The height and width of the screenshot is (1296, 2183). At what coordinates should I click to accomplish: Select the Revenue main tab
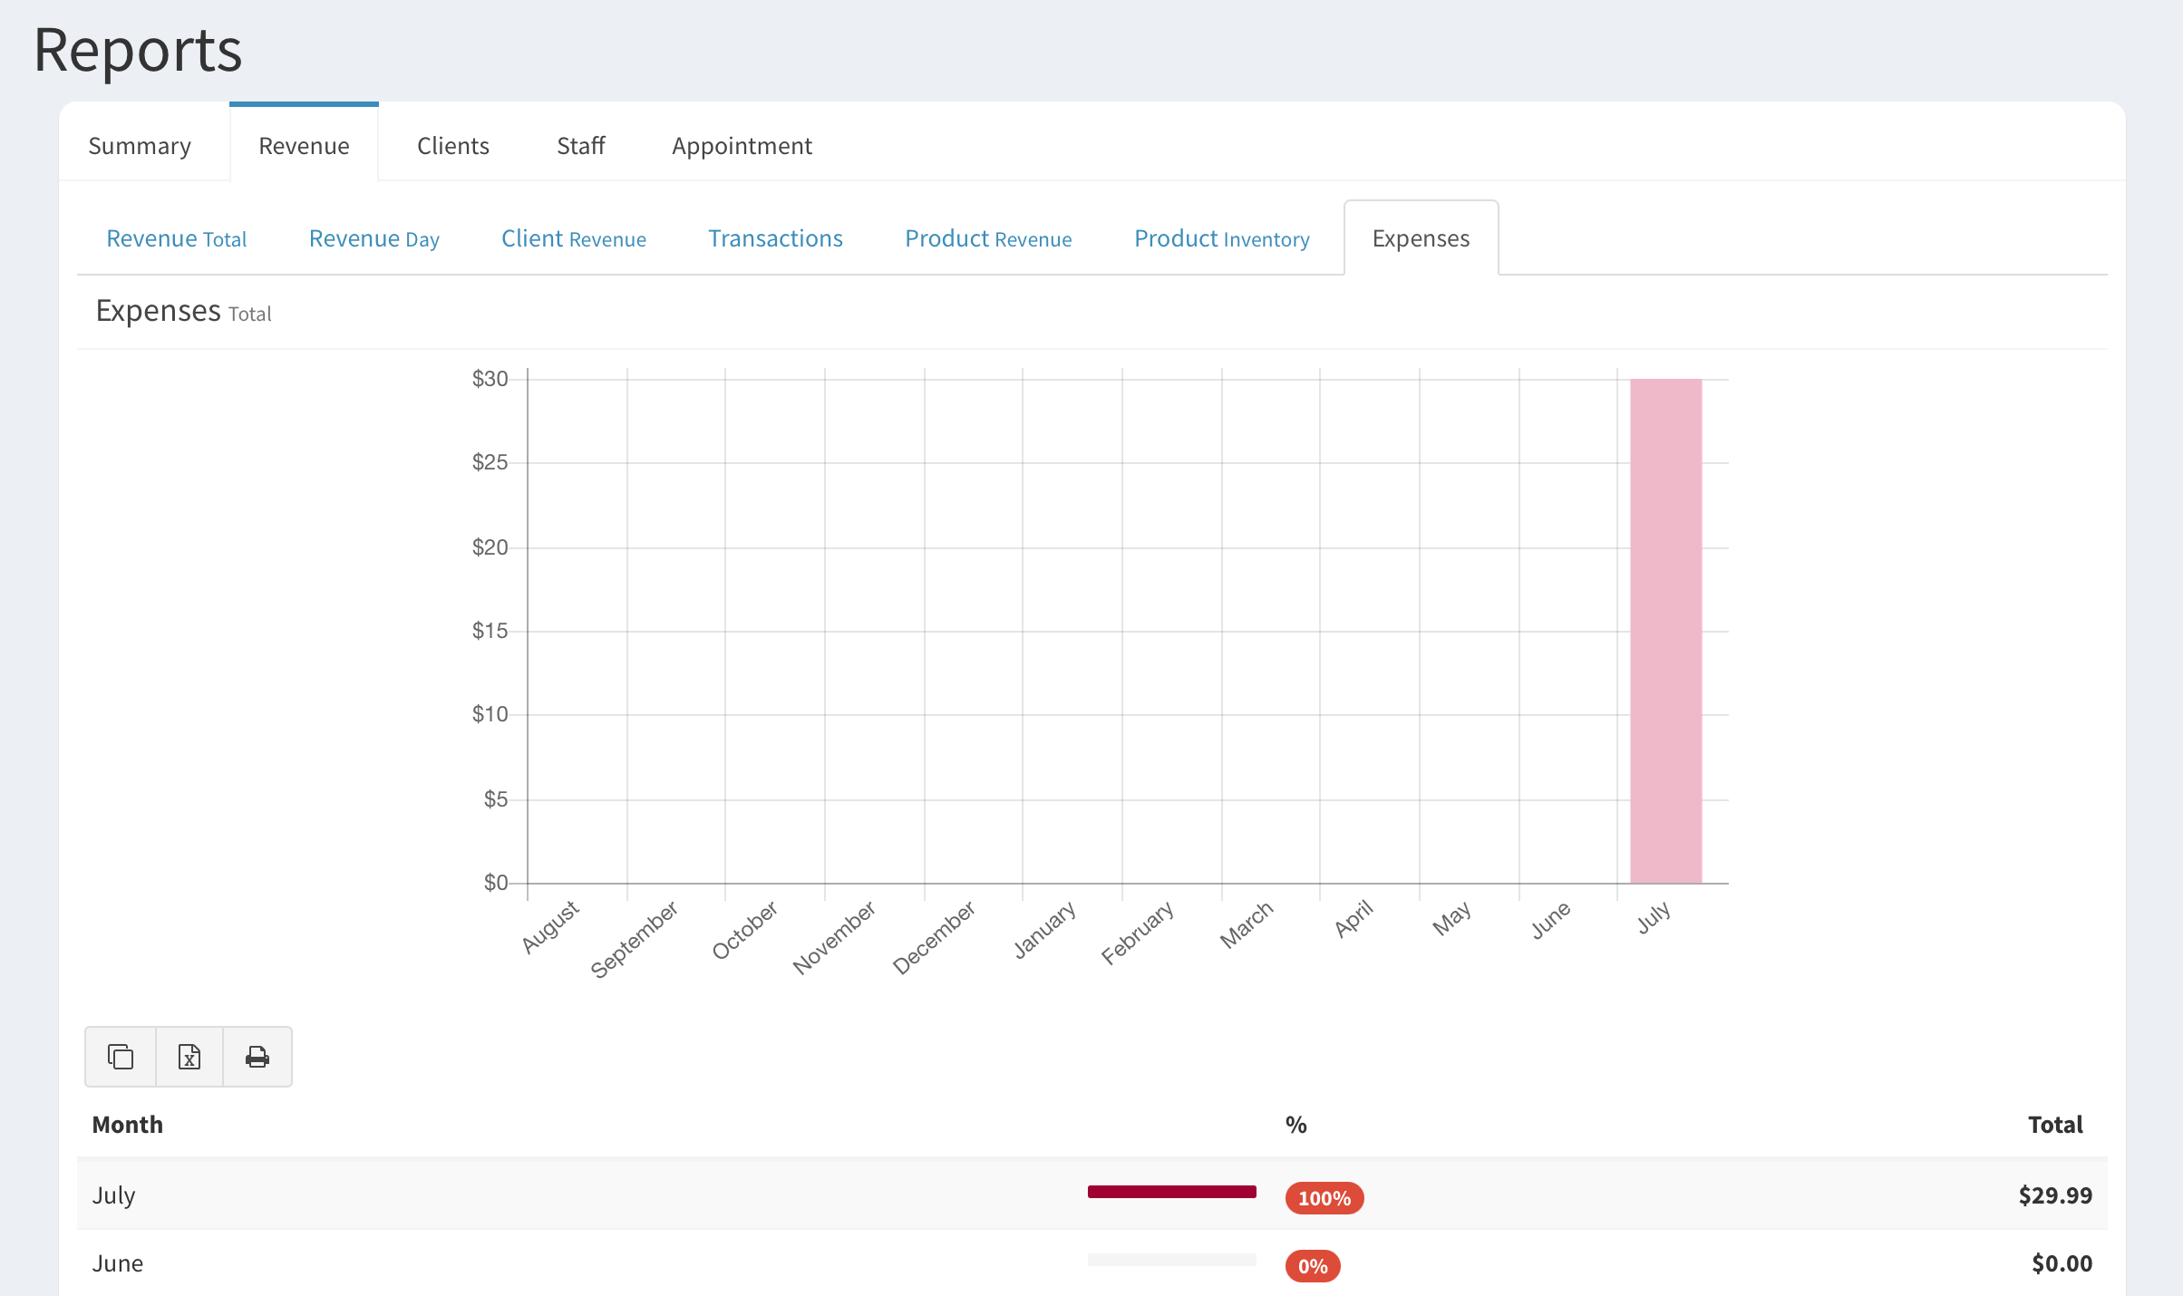pyautogui.click(x=304, y=146)
